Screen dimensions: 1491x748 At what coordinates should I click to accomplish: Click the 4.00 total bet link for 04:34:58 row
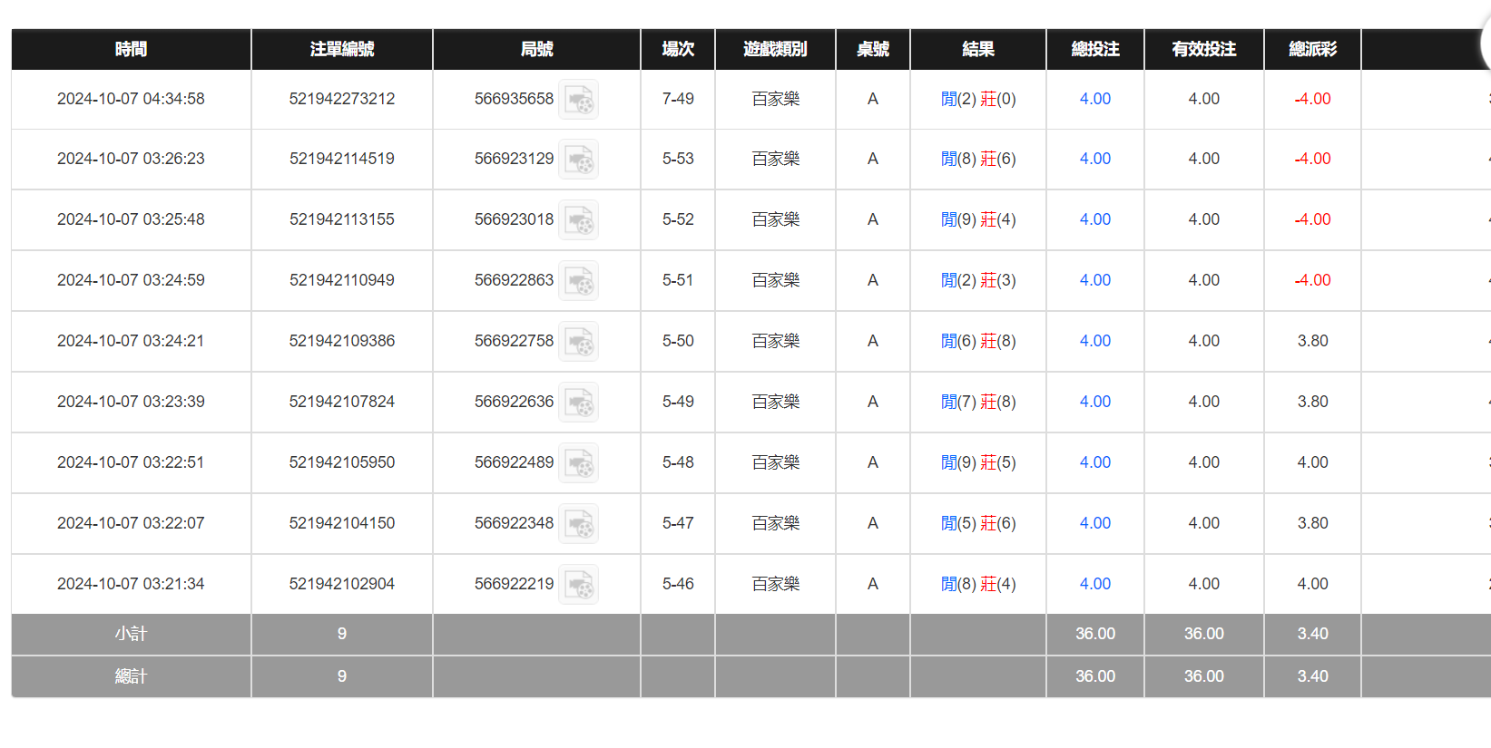1094,99
